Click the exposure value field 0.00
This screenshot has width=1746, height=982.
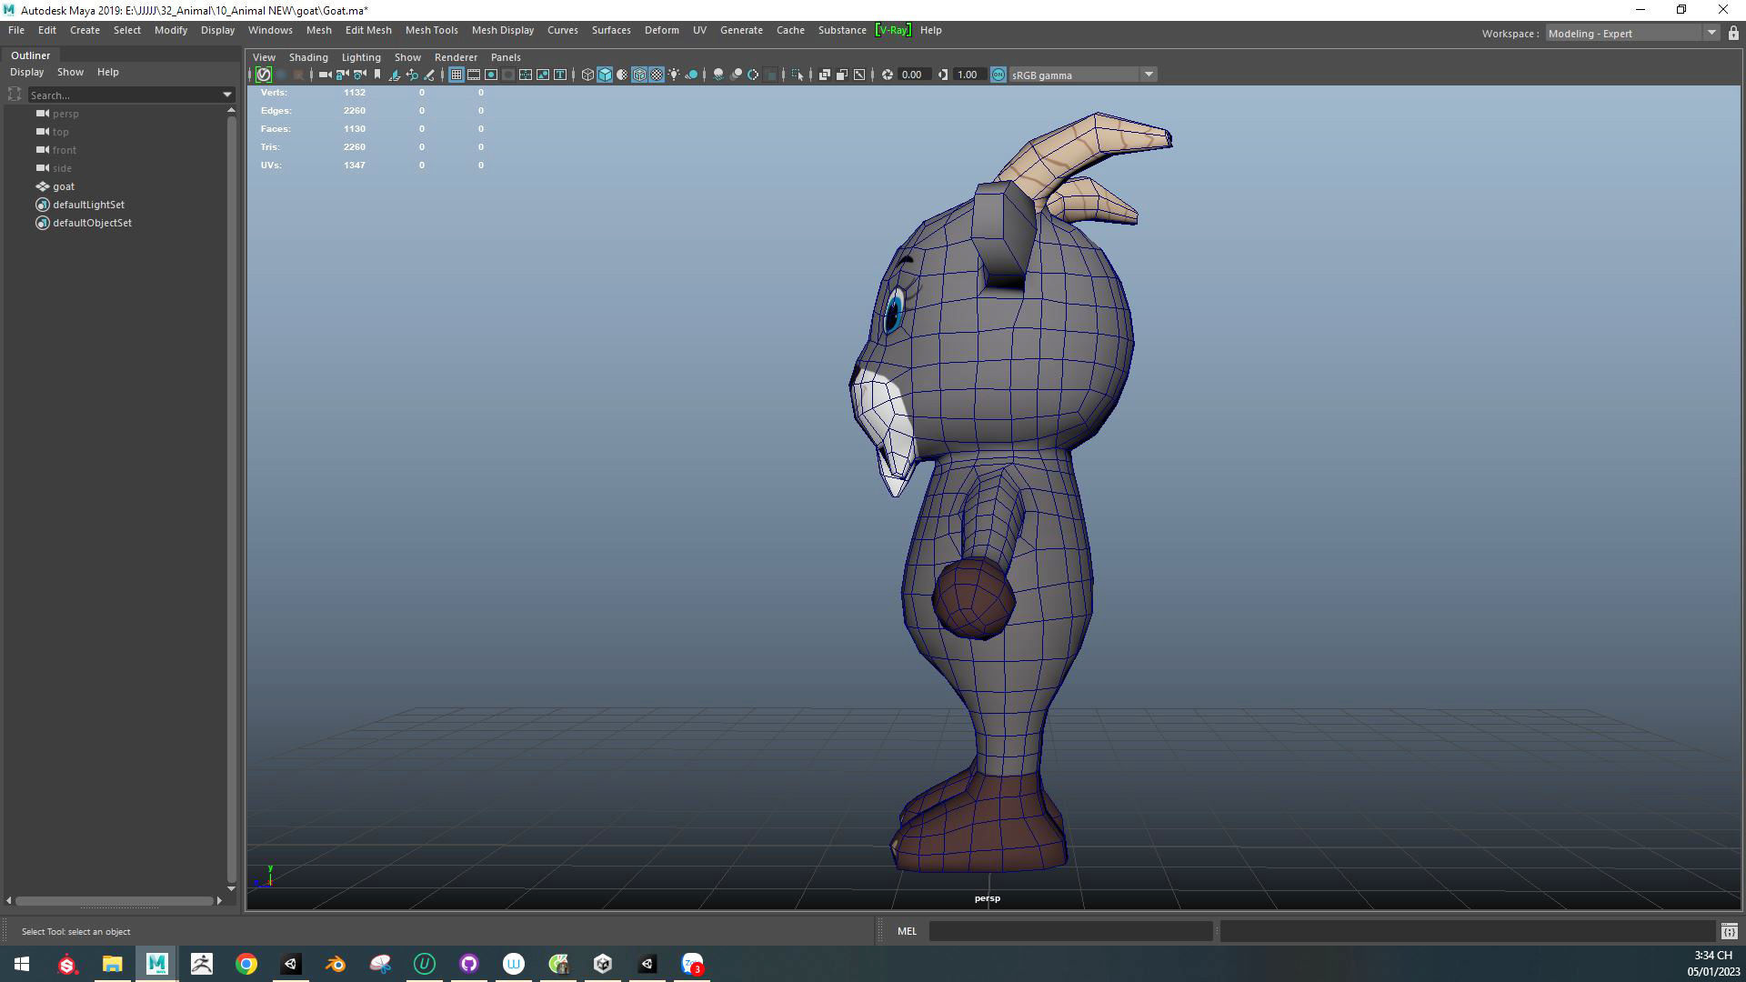point(913,75)
